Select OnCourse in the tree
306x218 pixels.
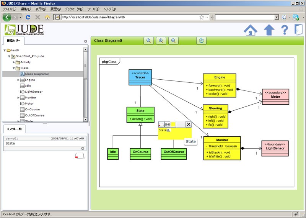[x=32, y=110]
